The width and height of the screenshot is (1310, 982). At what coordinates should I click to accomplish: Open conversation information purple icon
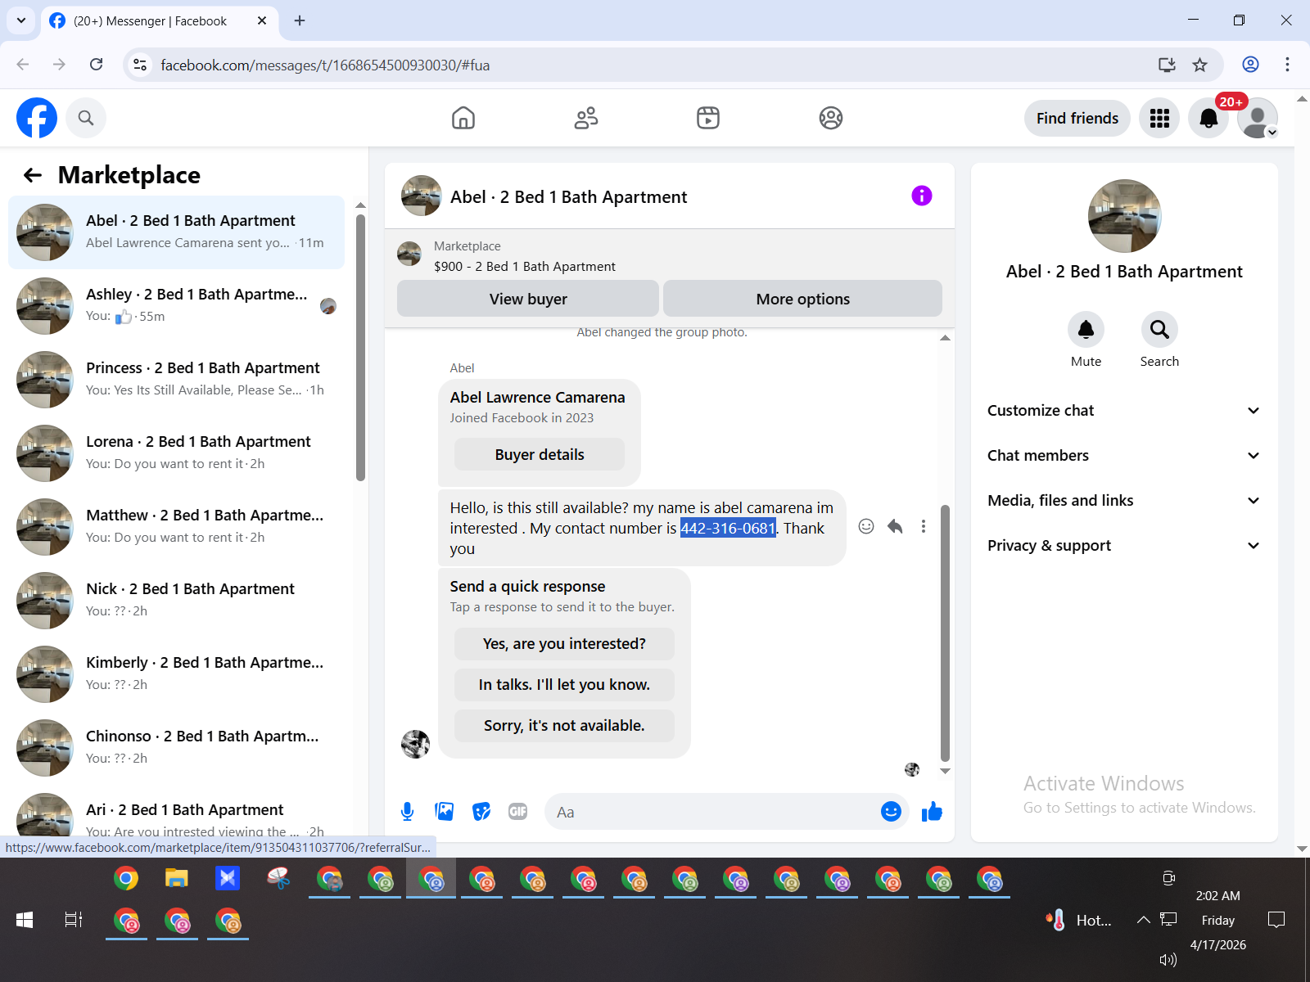[922, 196]
